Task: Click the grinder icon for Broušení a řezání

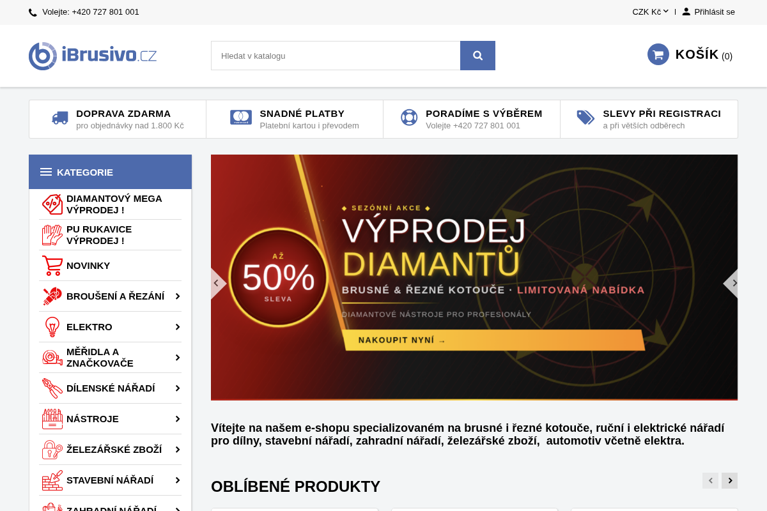Action: (52, 296)
